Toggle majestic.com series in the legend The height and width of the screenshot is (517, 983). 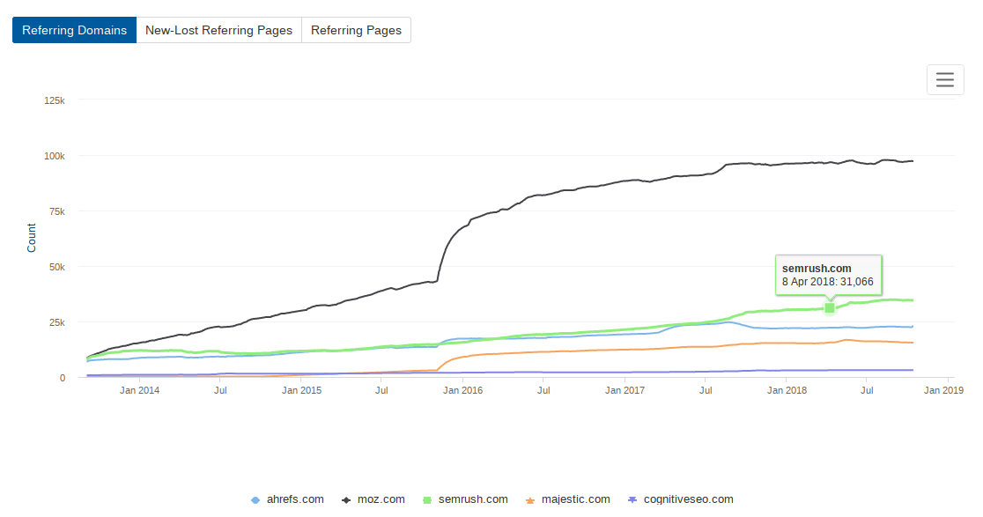(x=567, y=499)
